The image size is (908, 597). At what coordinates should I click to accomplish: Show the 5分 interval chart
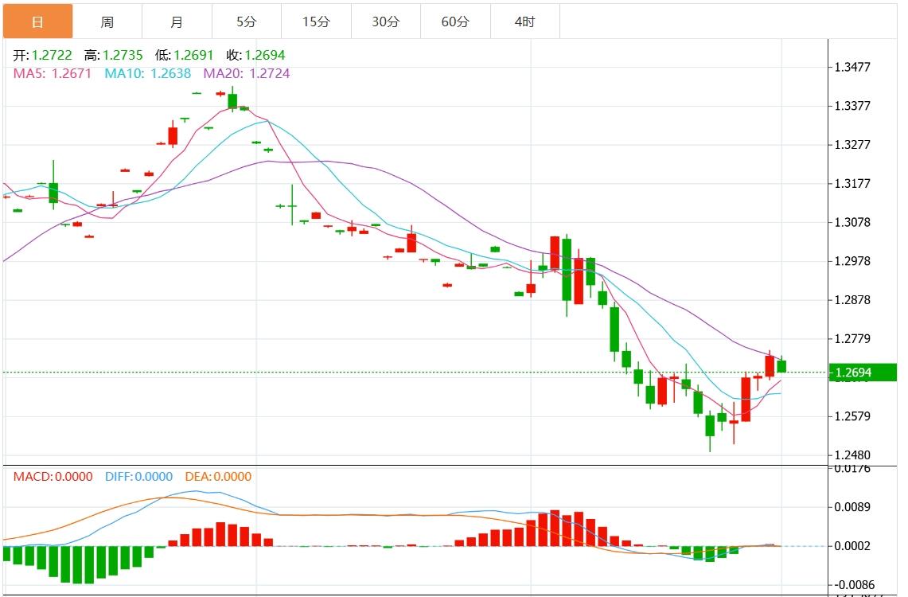click(246, 21)
